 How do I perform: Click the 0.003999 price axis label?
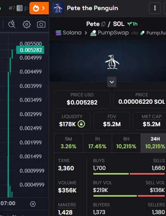pos(31,86)
